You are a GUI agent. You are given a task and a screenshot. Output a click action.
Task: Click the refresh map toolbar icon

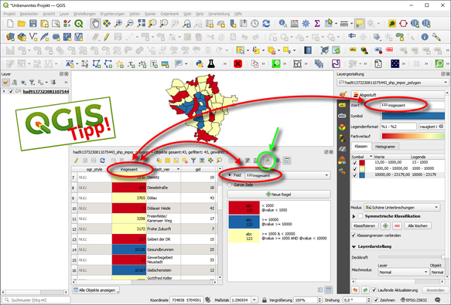tap(266, 23)
